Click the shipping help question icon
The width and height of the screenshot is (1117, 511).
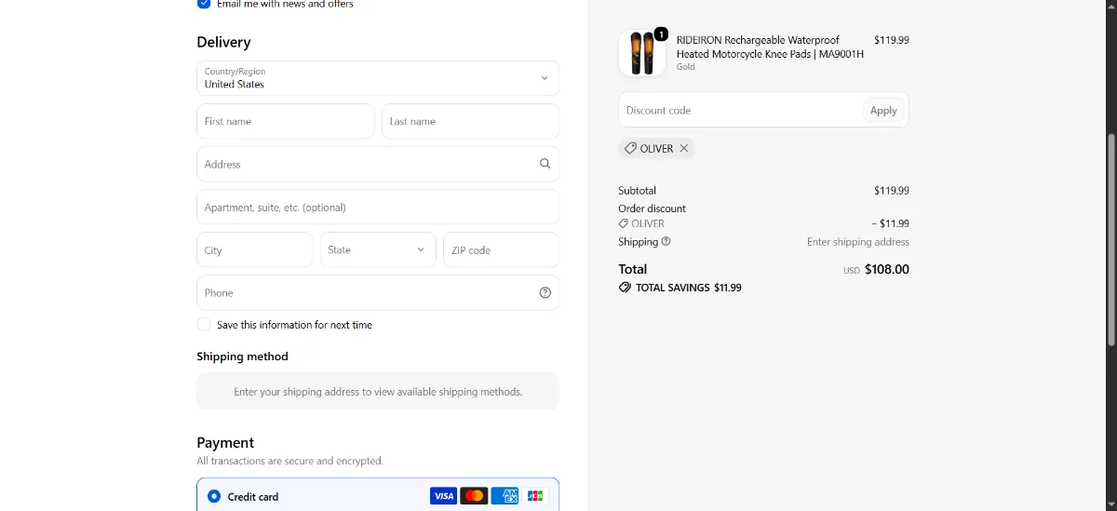[x=666, y=241]
